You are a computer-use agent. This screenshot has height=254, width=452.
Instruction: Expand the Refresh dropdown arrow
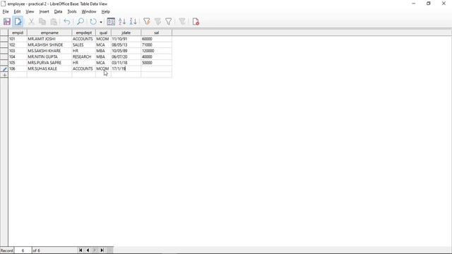(101, 22)
